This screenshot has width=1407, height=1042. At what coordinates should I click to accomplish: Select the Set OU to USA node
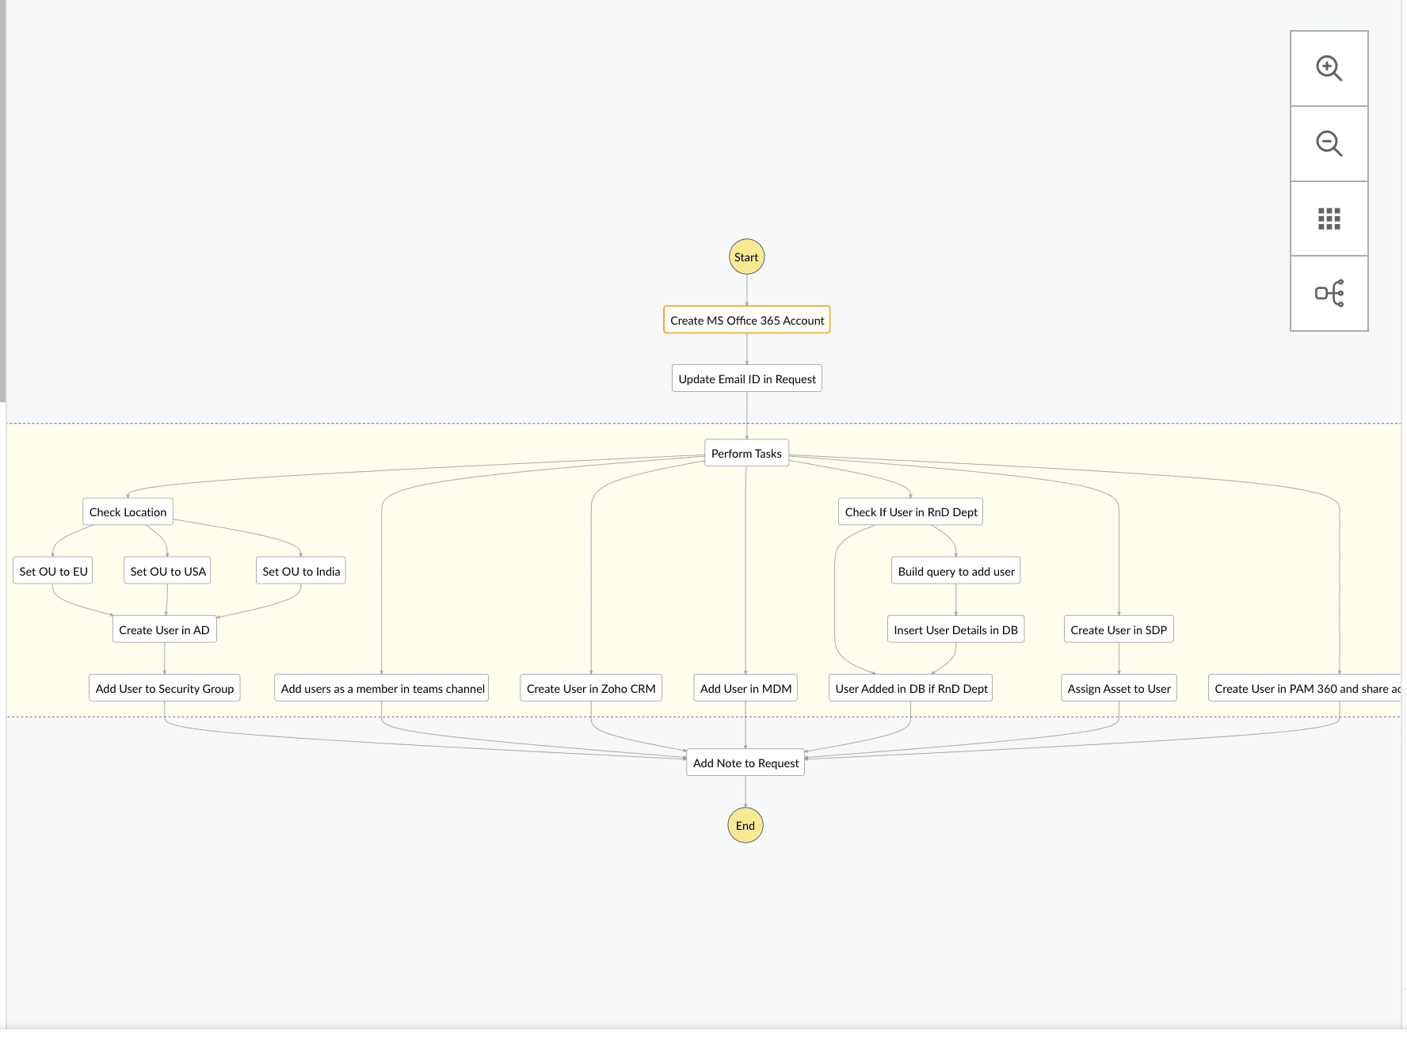(166, 570)
